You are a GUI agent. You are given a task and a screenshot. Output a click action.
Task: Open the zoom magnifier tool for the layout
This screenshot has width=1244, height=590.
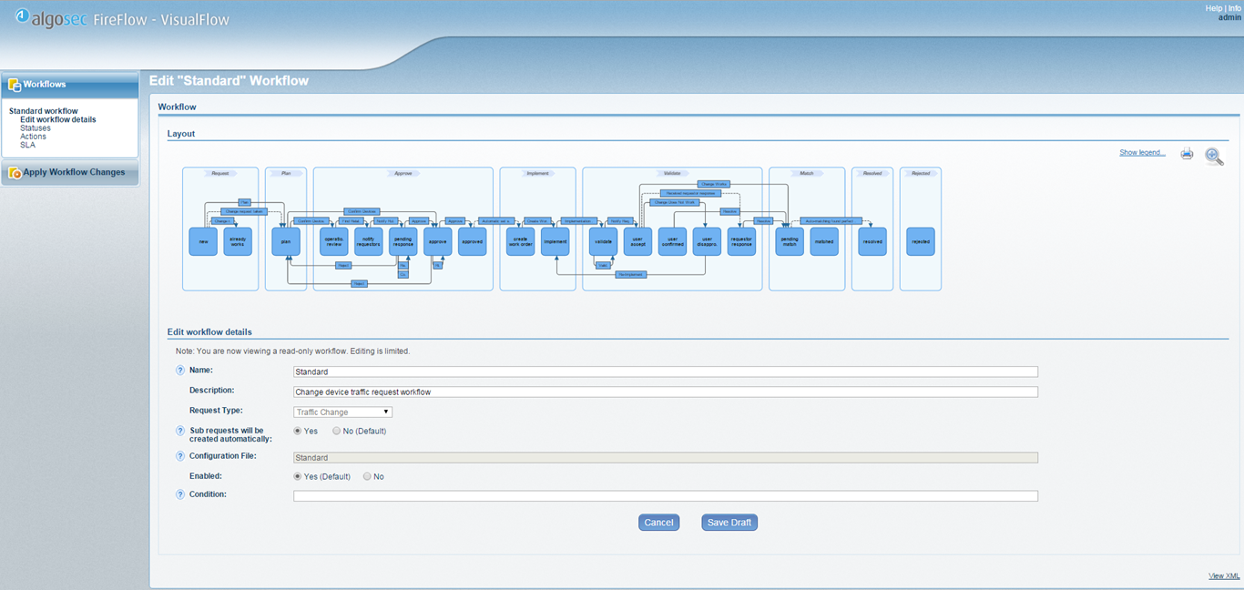[1214, 157]
